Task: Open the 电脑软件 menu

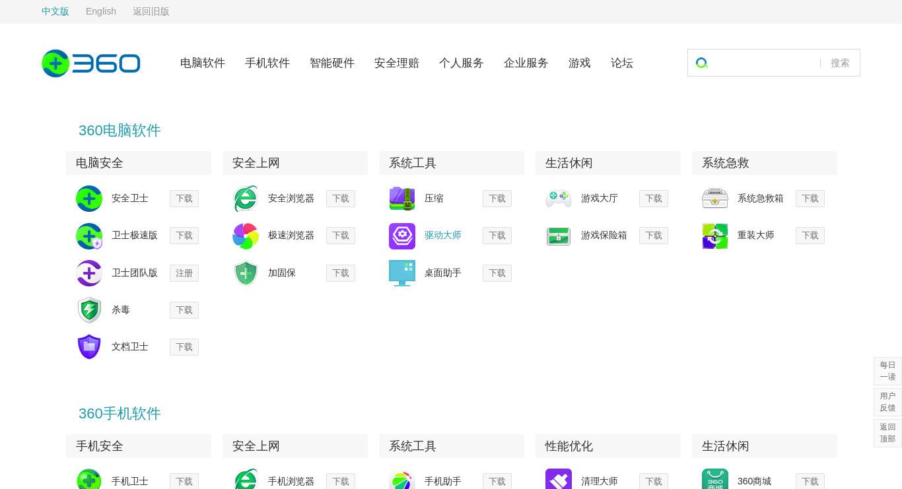Action: [x=203, y=63]
